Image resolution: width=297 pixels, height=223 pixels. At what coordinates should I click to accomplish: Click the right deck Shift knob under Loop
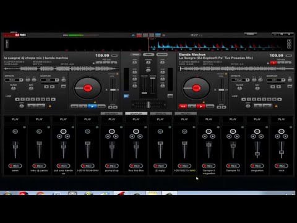coord(248,106)
